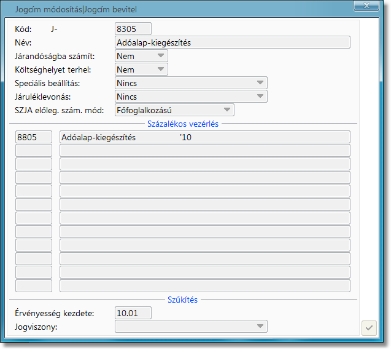This screenshot has width=391, height=350.
Task: Select the 8805 code field
Action: [x=34, y=137]
